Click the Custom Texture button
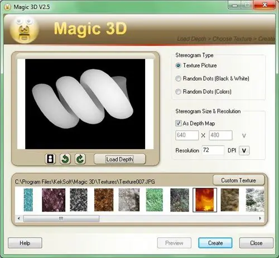The width and height of the screenshot is (279, 258). (x=238, y=180)
